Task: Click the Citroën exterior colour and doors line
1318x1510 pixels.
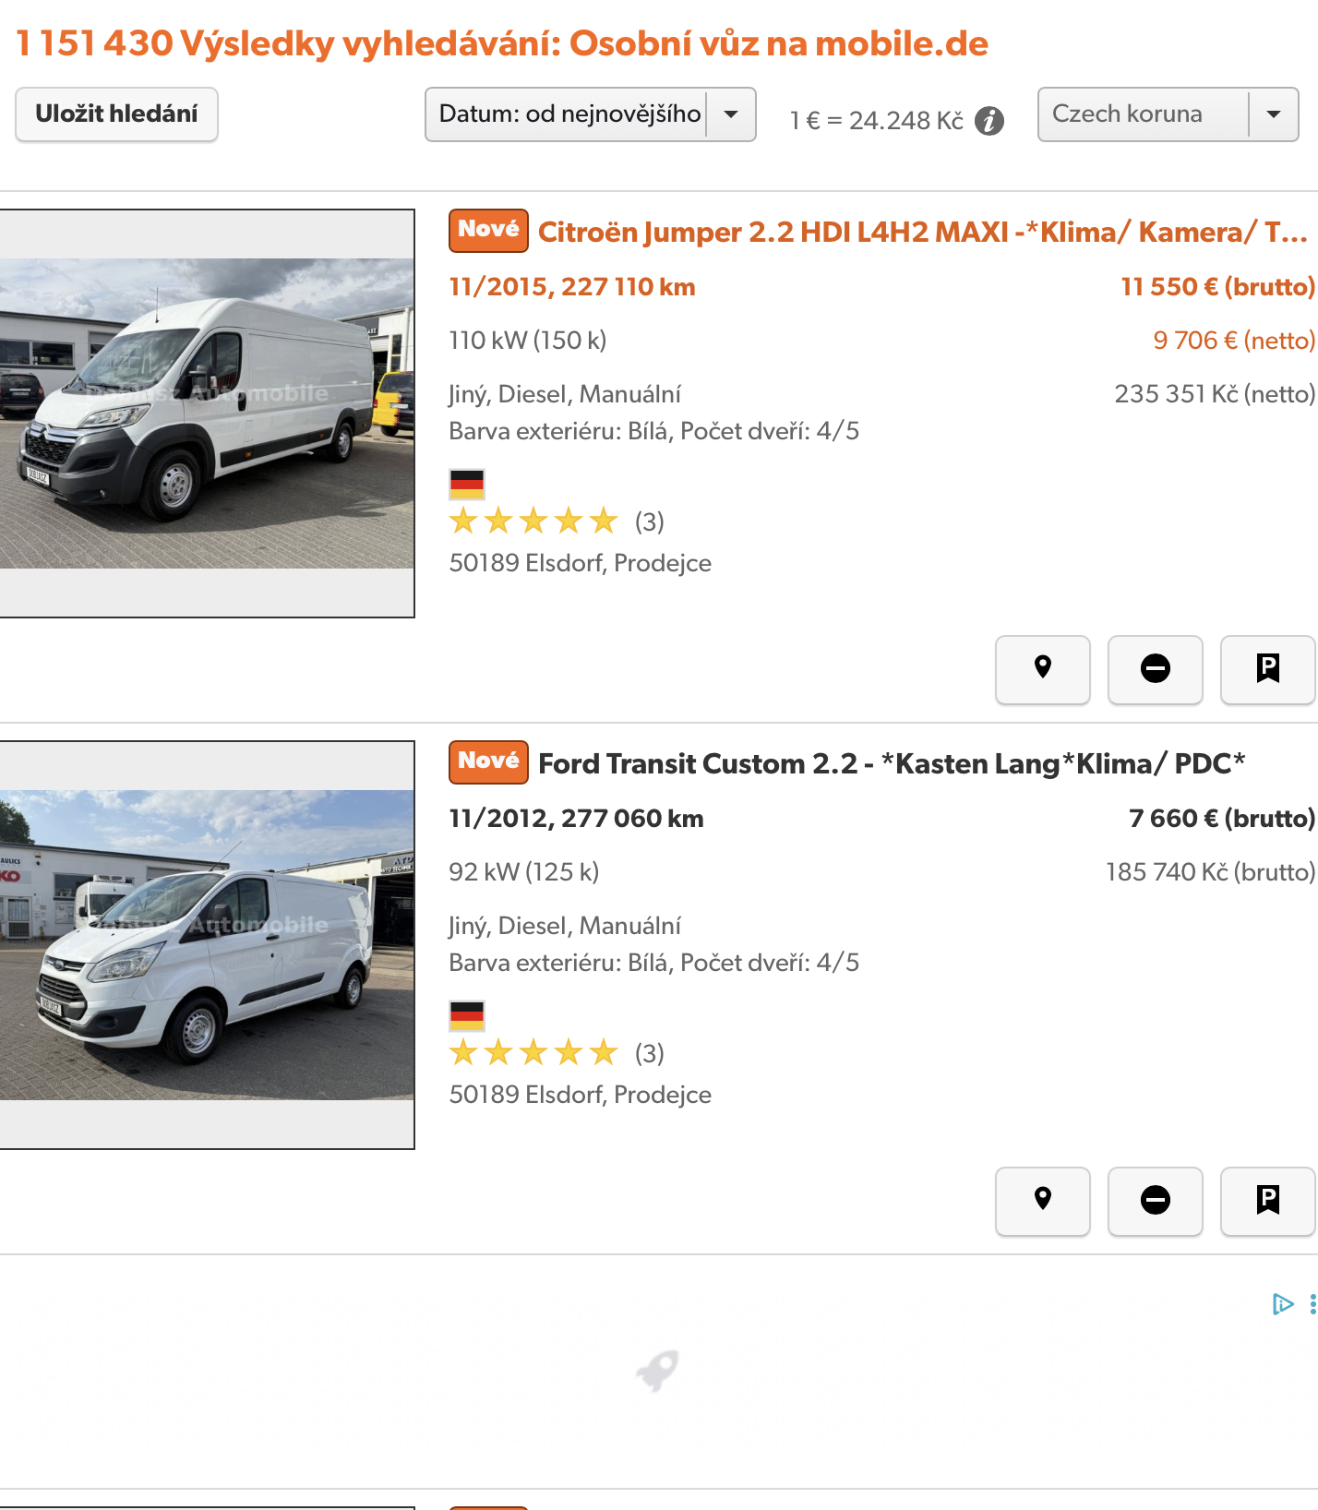Action: point(654,431)
